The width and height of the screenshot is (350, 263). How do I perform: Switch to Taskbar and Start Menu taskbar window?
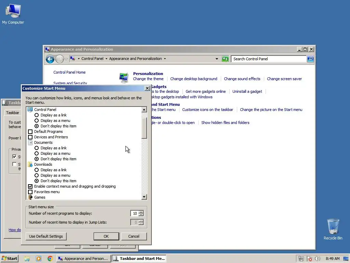[139, 259]
